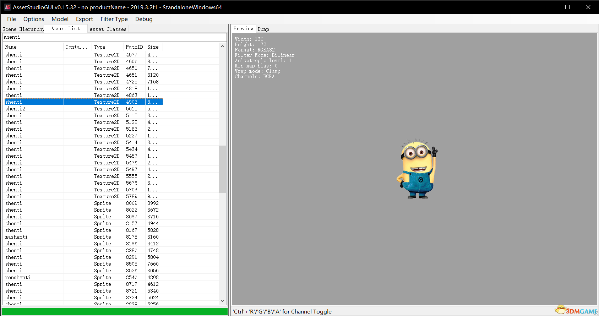Click the asset list scroll down arrow
This screenshot has height=316, width=599.
[223, 301]
